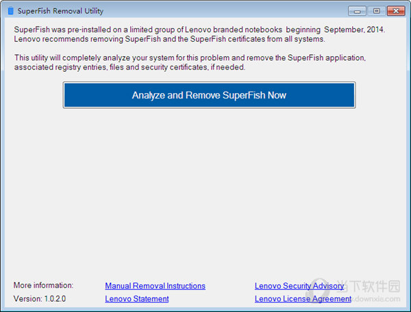Close the SuperFish Removal Utility window
Screen dimensions: 411x312
click(396, 11)
